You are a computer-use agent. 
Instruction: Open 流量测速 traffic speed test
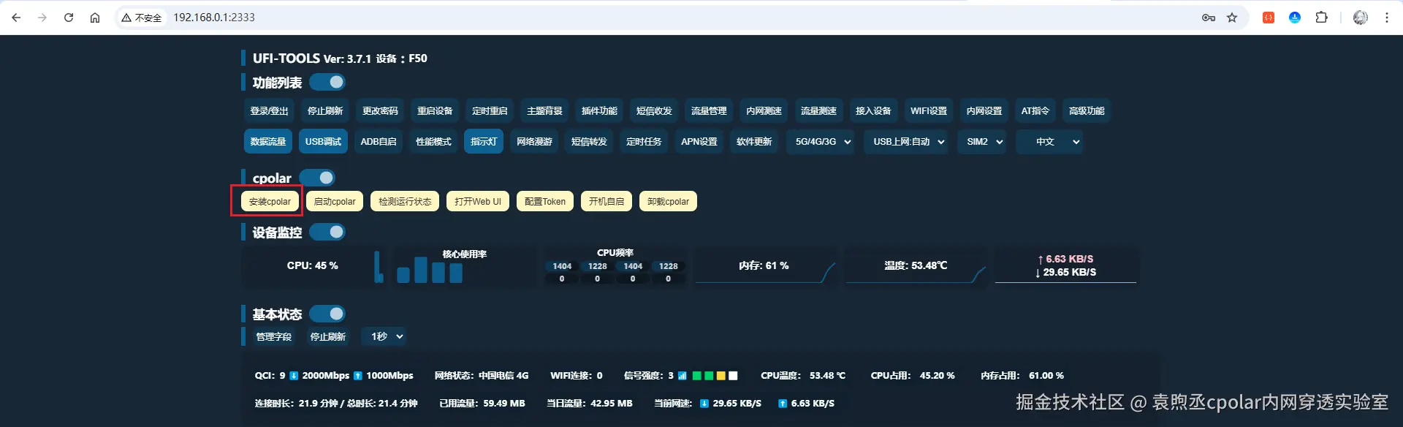coord(818,110)
